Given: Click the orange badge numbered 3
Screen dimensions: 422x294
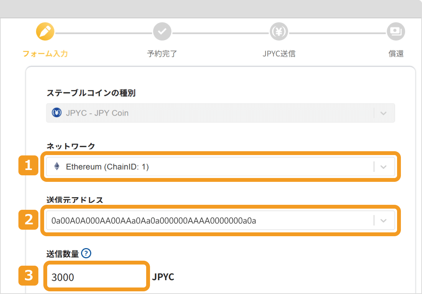Looking at the screenshot, I should 28,275.
